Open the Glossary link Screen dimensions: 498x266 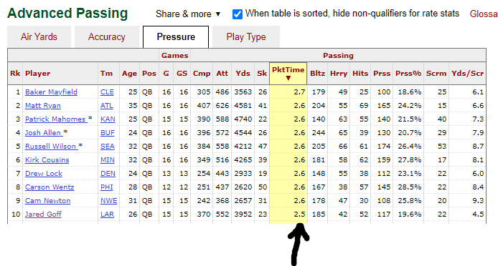(x=484, y=14)
